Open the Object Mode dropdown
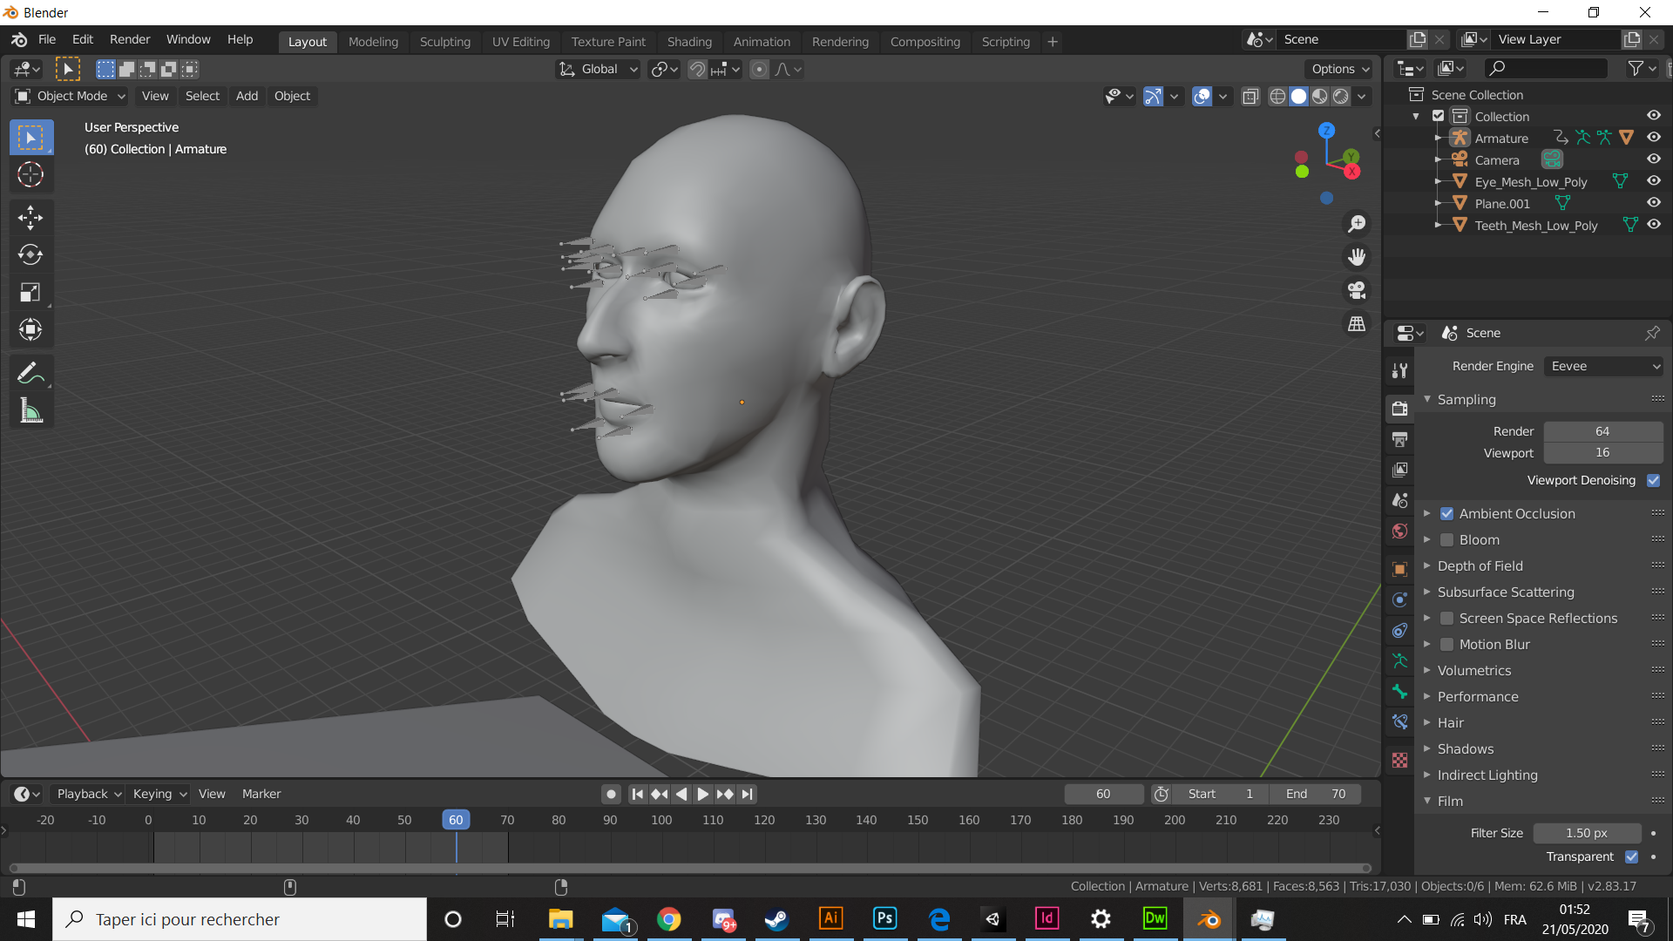 click(71, 96)
